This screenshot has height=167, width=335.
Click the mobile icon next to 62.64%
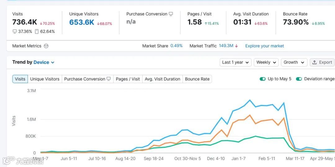[37, 32]
